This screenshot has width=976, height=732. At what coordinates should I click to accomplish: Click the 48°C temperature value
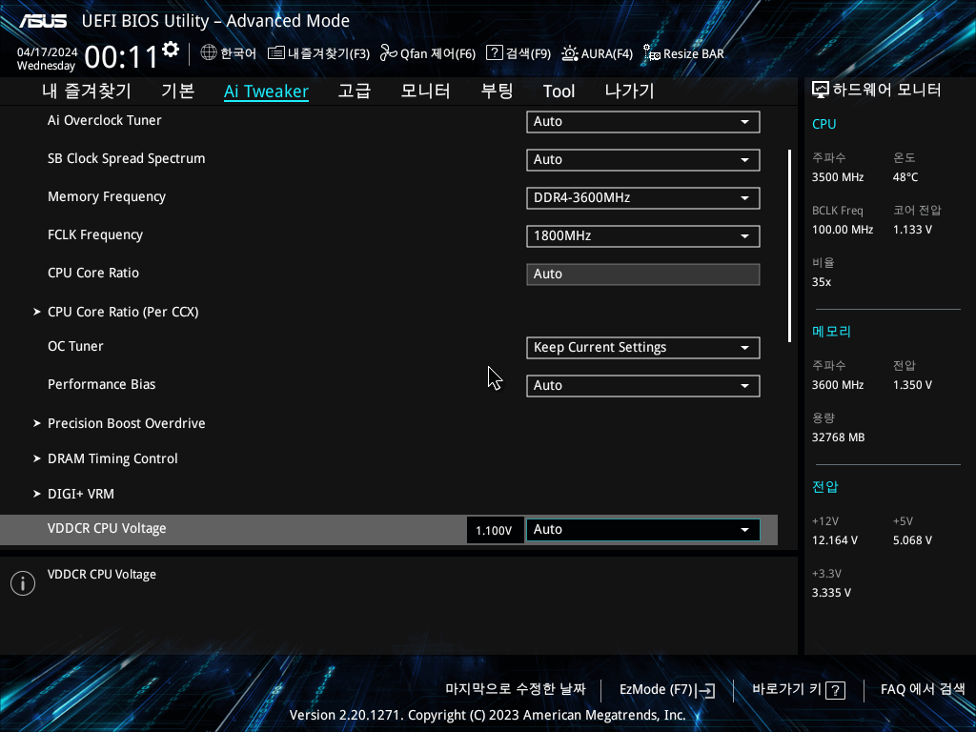pos(905,177)
